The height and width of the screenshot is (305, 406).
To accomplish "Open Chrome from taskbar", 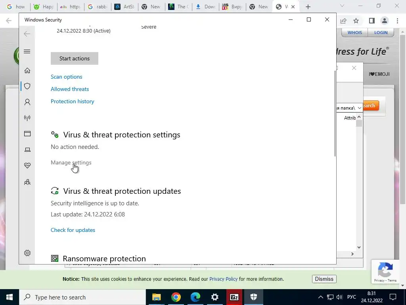I will (x=176, y=297).
